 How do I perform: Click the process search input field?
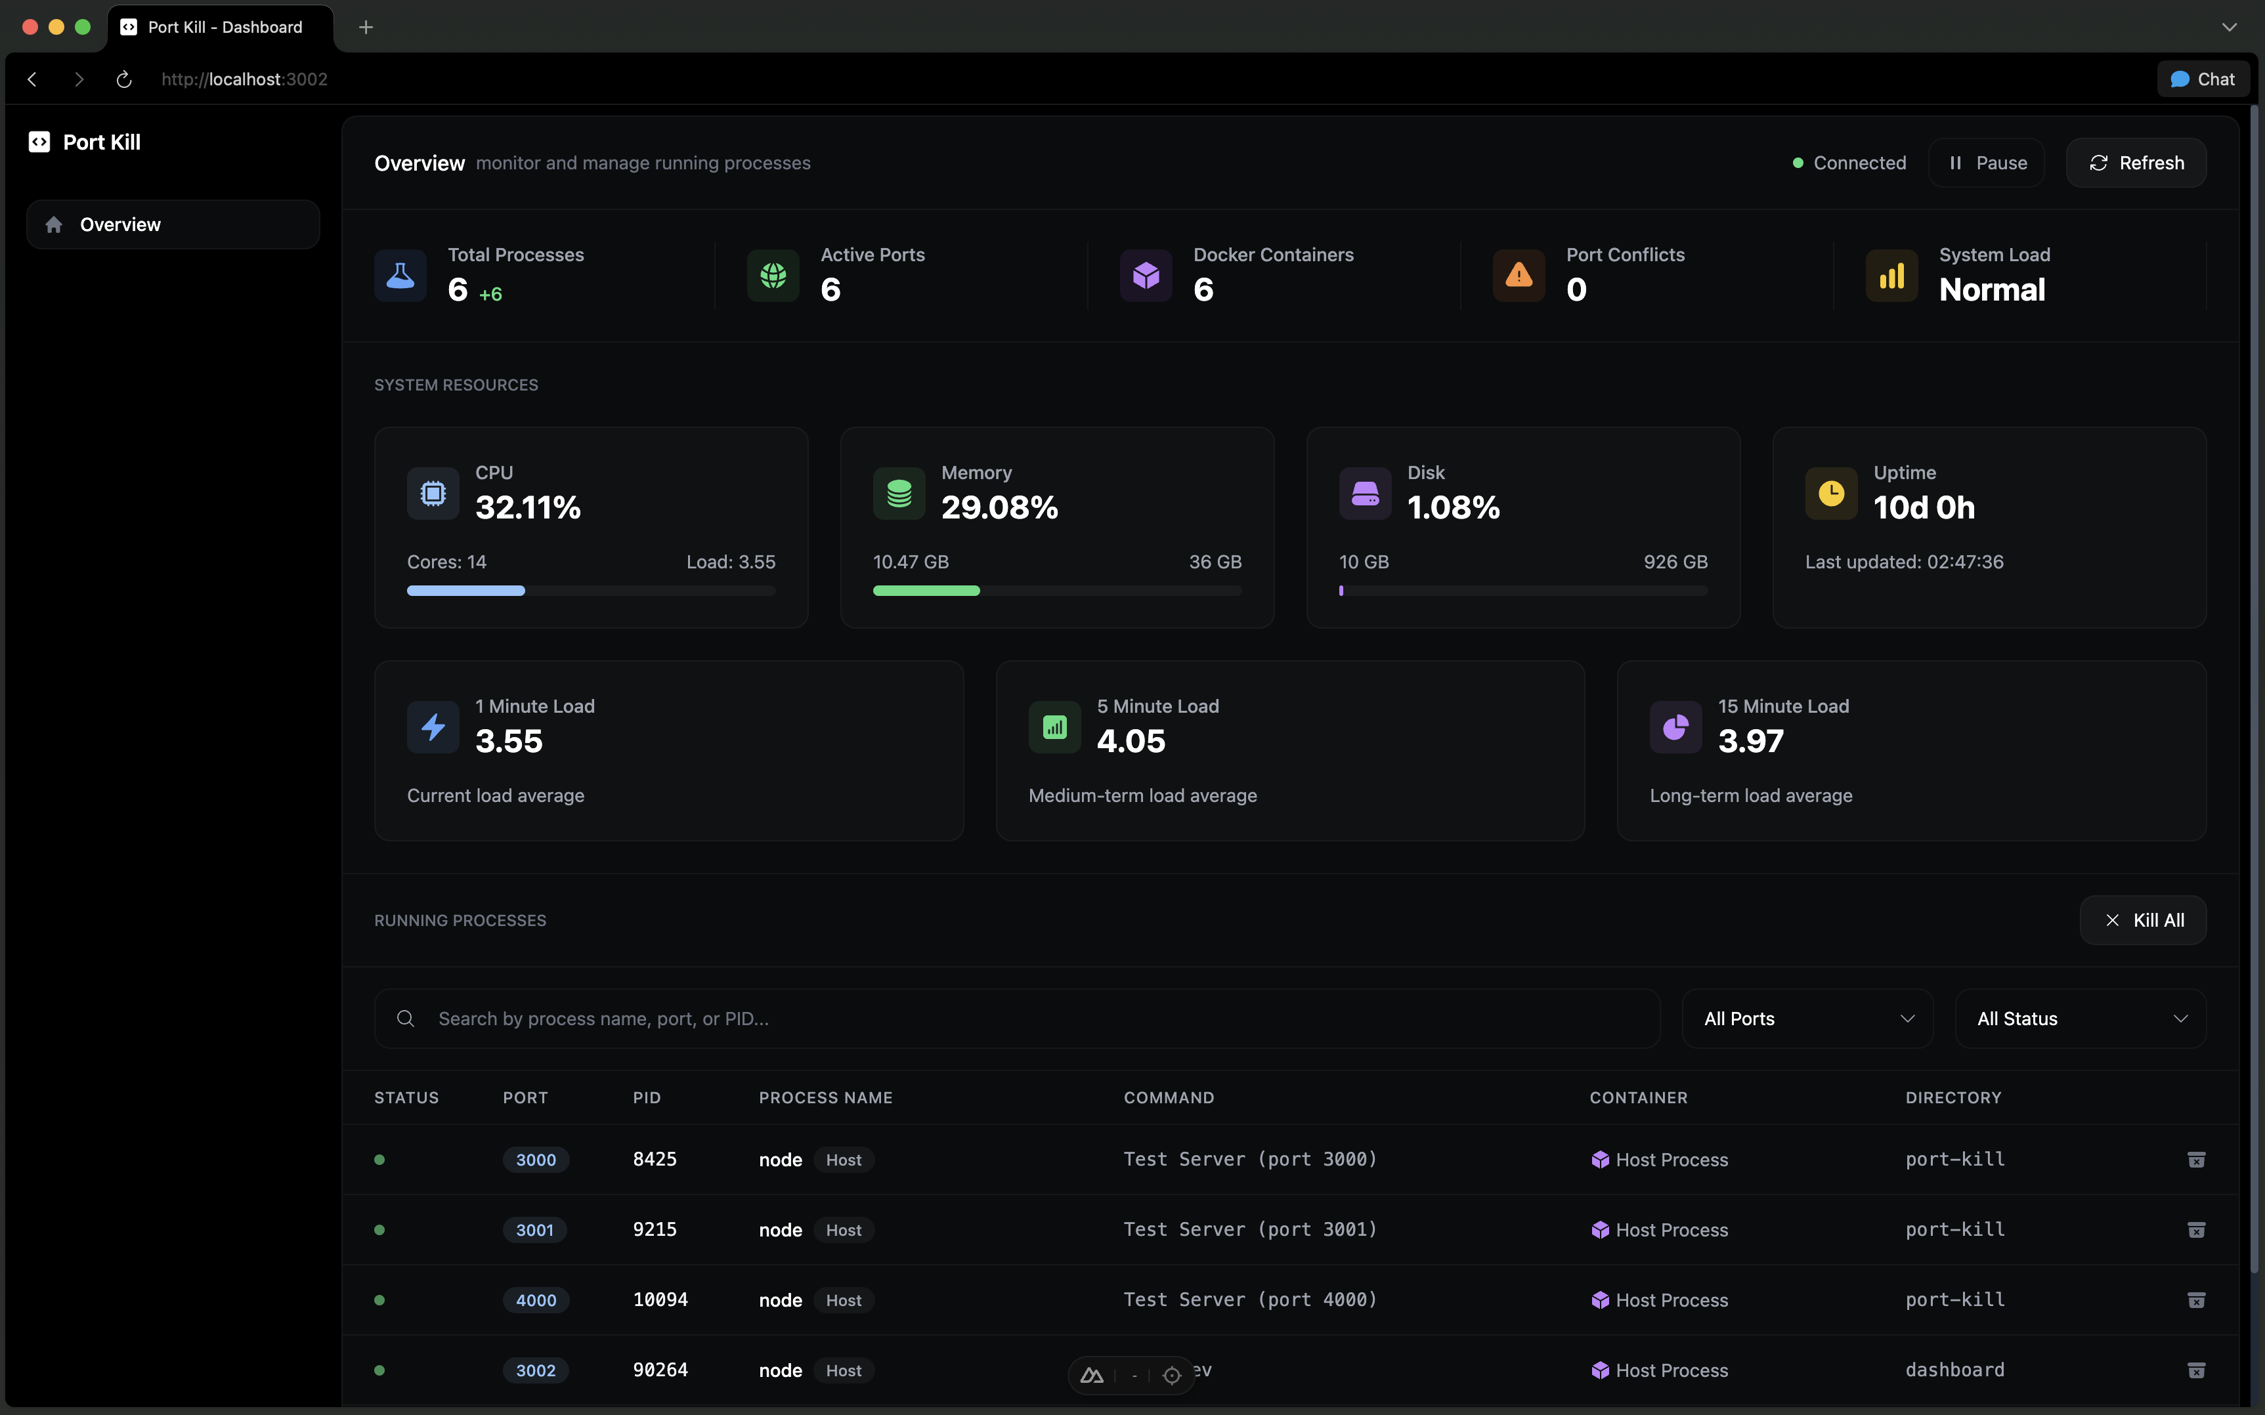tap(1016, 1018)
